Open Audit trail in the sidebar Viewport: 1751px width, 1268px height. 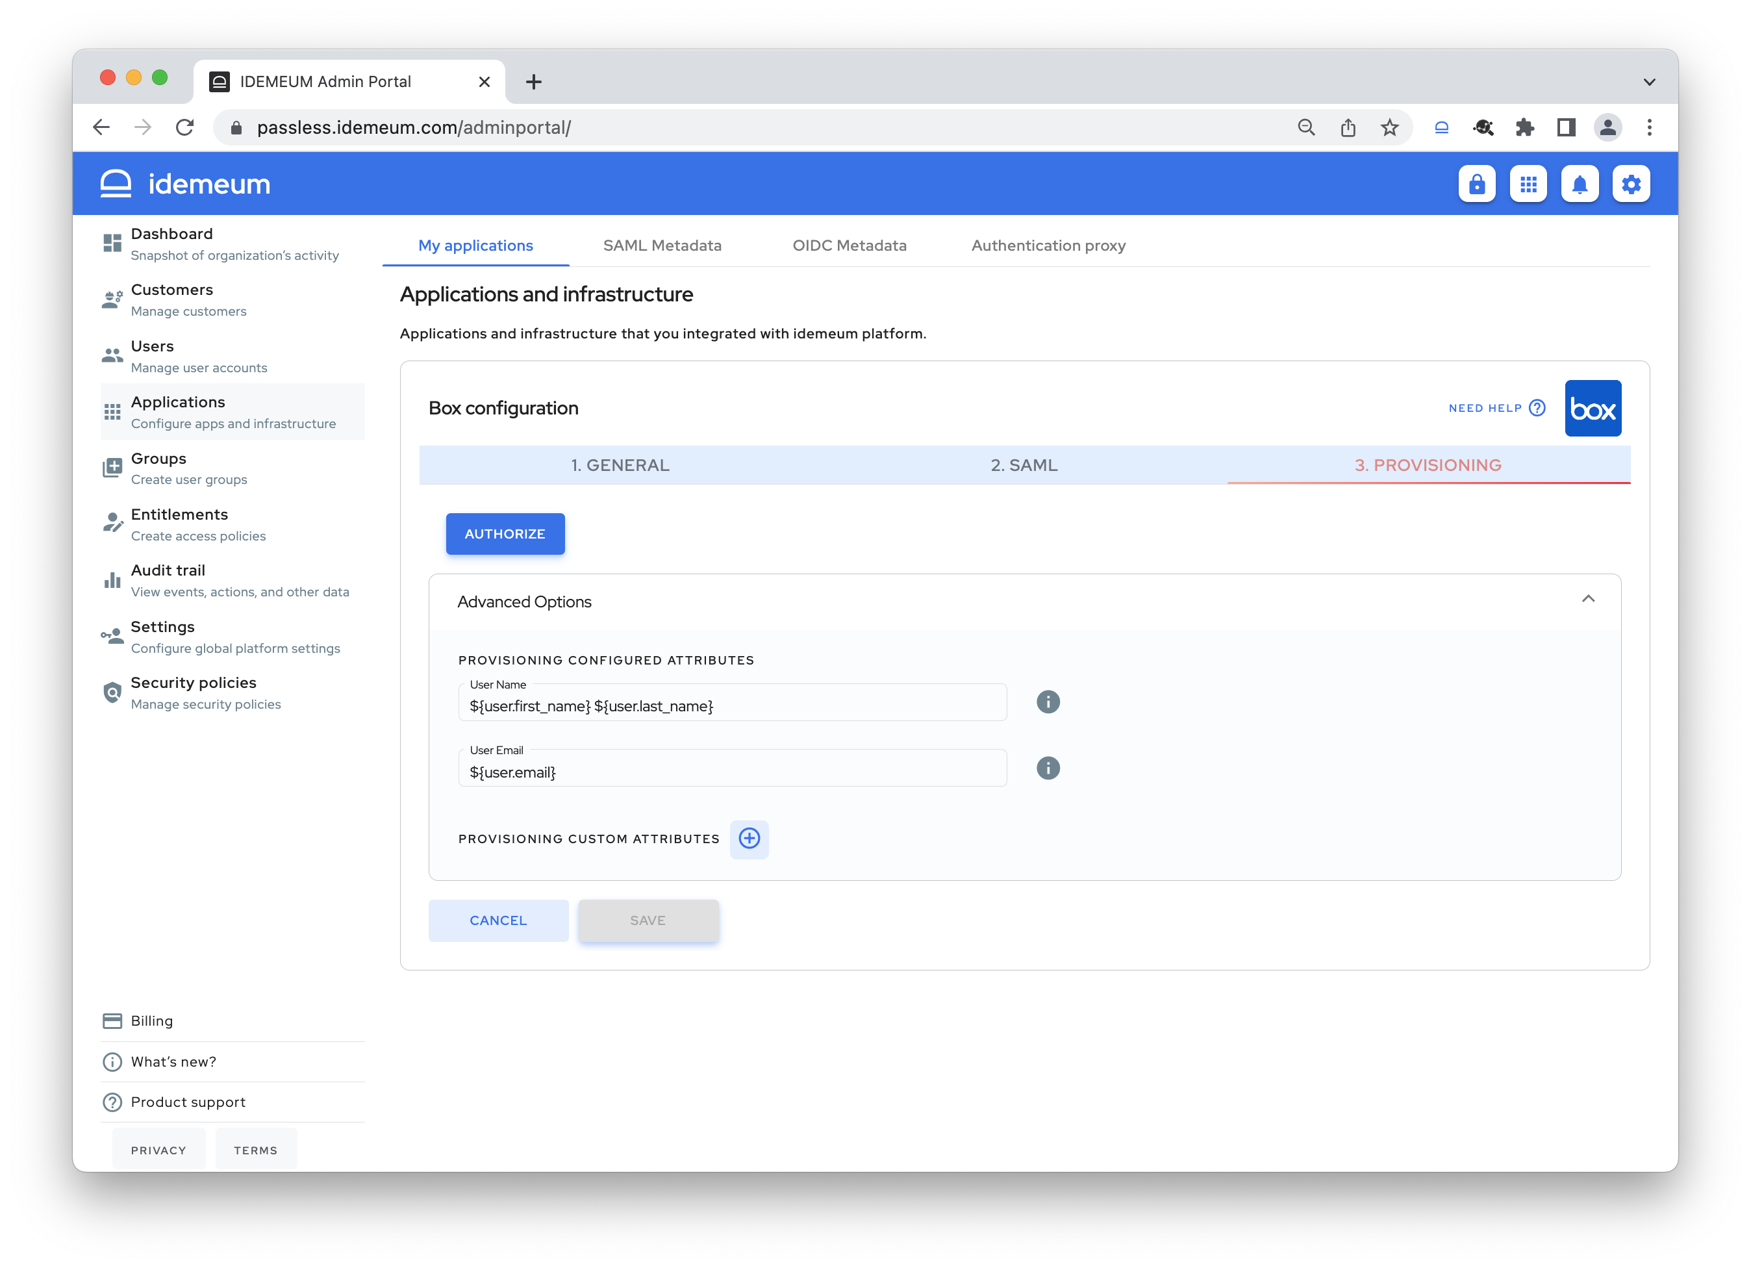233,580
